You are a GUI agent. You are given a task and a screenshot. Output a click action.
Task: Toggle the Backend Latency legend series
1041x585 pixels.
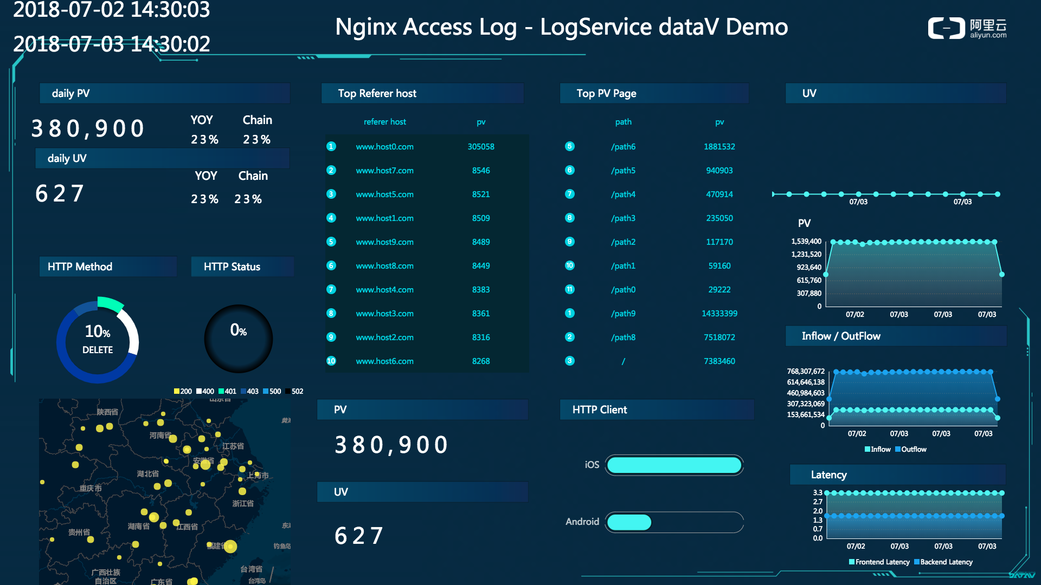[943, 562]
